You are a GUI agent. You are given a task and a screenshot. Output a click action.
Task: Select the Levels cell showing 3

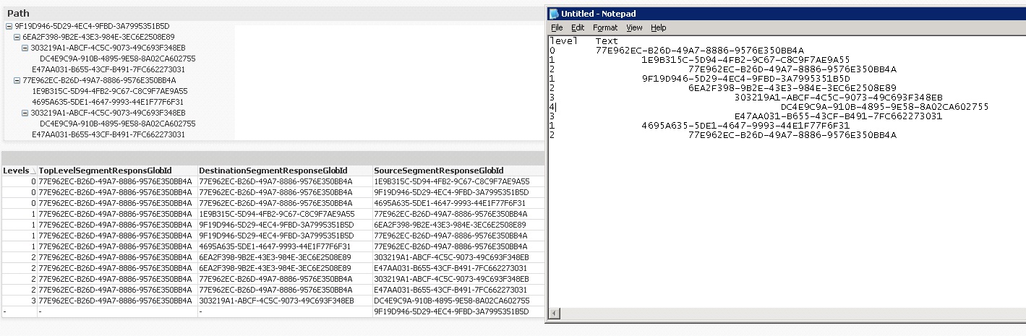point(19,301)
